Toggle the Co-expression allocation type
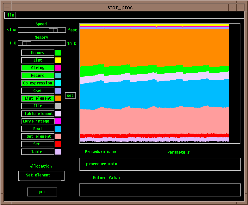Image resolution: width=248 pixels, height=205 pixels. tap(38, 83)
